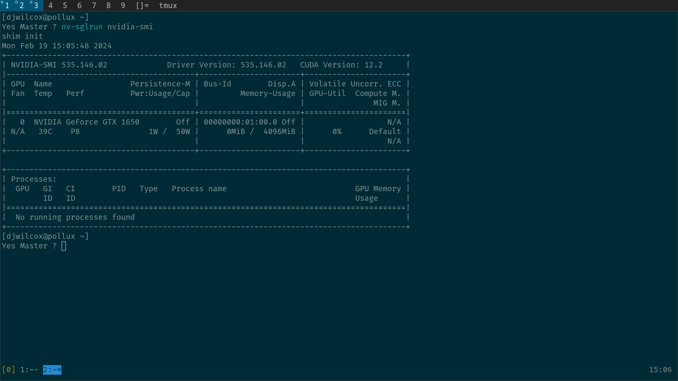Click the 4096MiB total memory value
The height and width of the screenshot is (381, 678).
tap(280, 132)
